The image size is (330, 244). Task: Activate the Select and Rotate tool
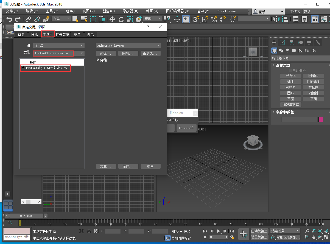(x=121, y=19)
